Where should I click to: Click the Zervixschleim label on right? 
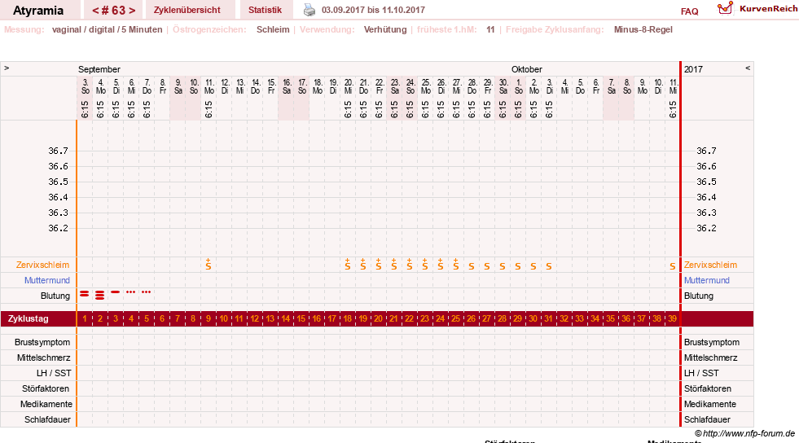[710, 265]
